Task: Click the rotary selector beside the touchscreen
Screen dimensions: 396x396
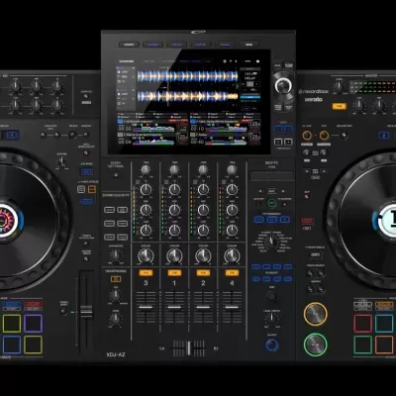Action: [x=283, y=86]
